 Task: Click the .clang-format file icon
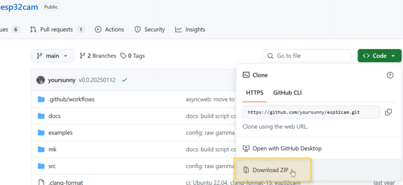coord(41,183)
